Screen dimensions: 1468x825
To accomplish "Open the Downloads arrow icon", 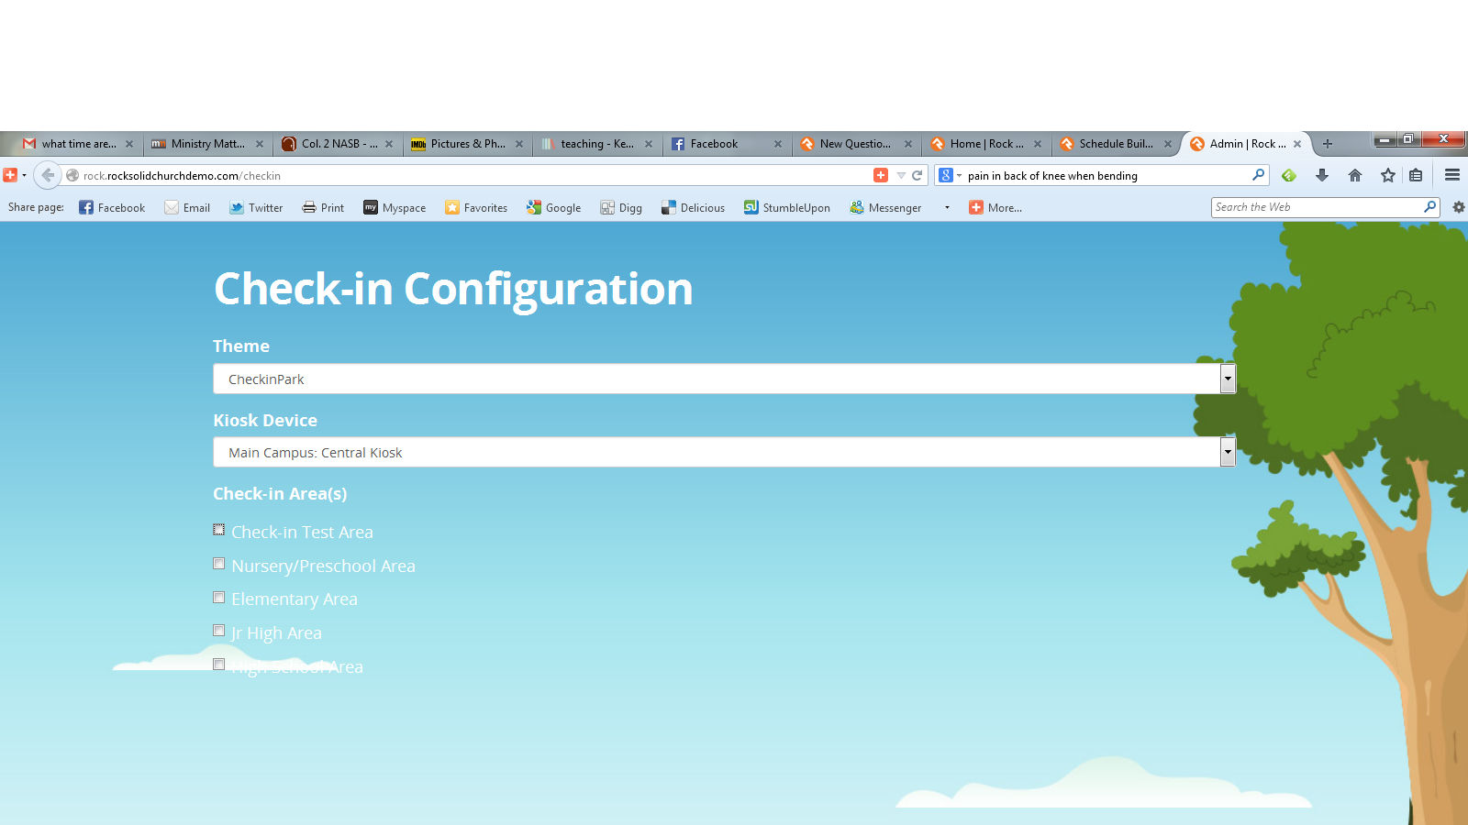I will tap(1322, 175).
